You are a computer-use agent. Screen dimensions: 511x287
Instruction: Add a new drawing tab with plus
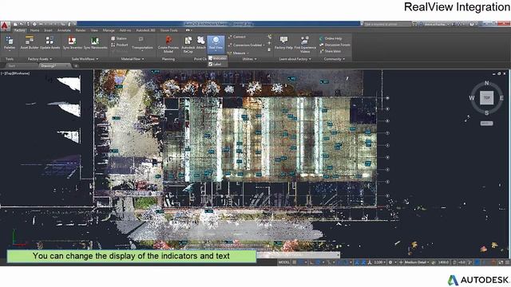tap(76, 65)
